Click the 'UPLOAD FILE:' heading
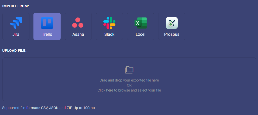The width and height of the screenshot is (258, 115). (14, 50)
